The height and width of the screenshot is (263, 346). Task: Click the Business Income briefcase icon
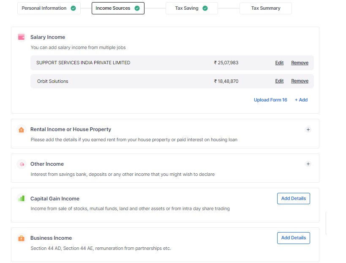[x=21, y=238]
